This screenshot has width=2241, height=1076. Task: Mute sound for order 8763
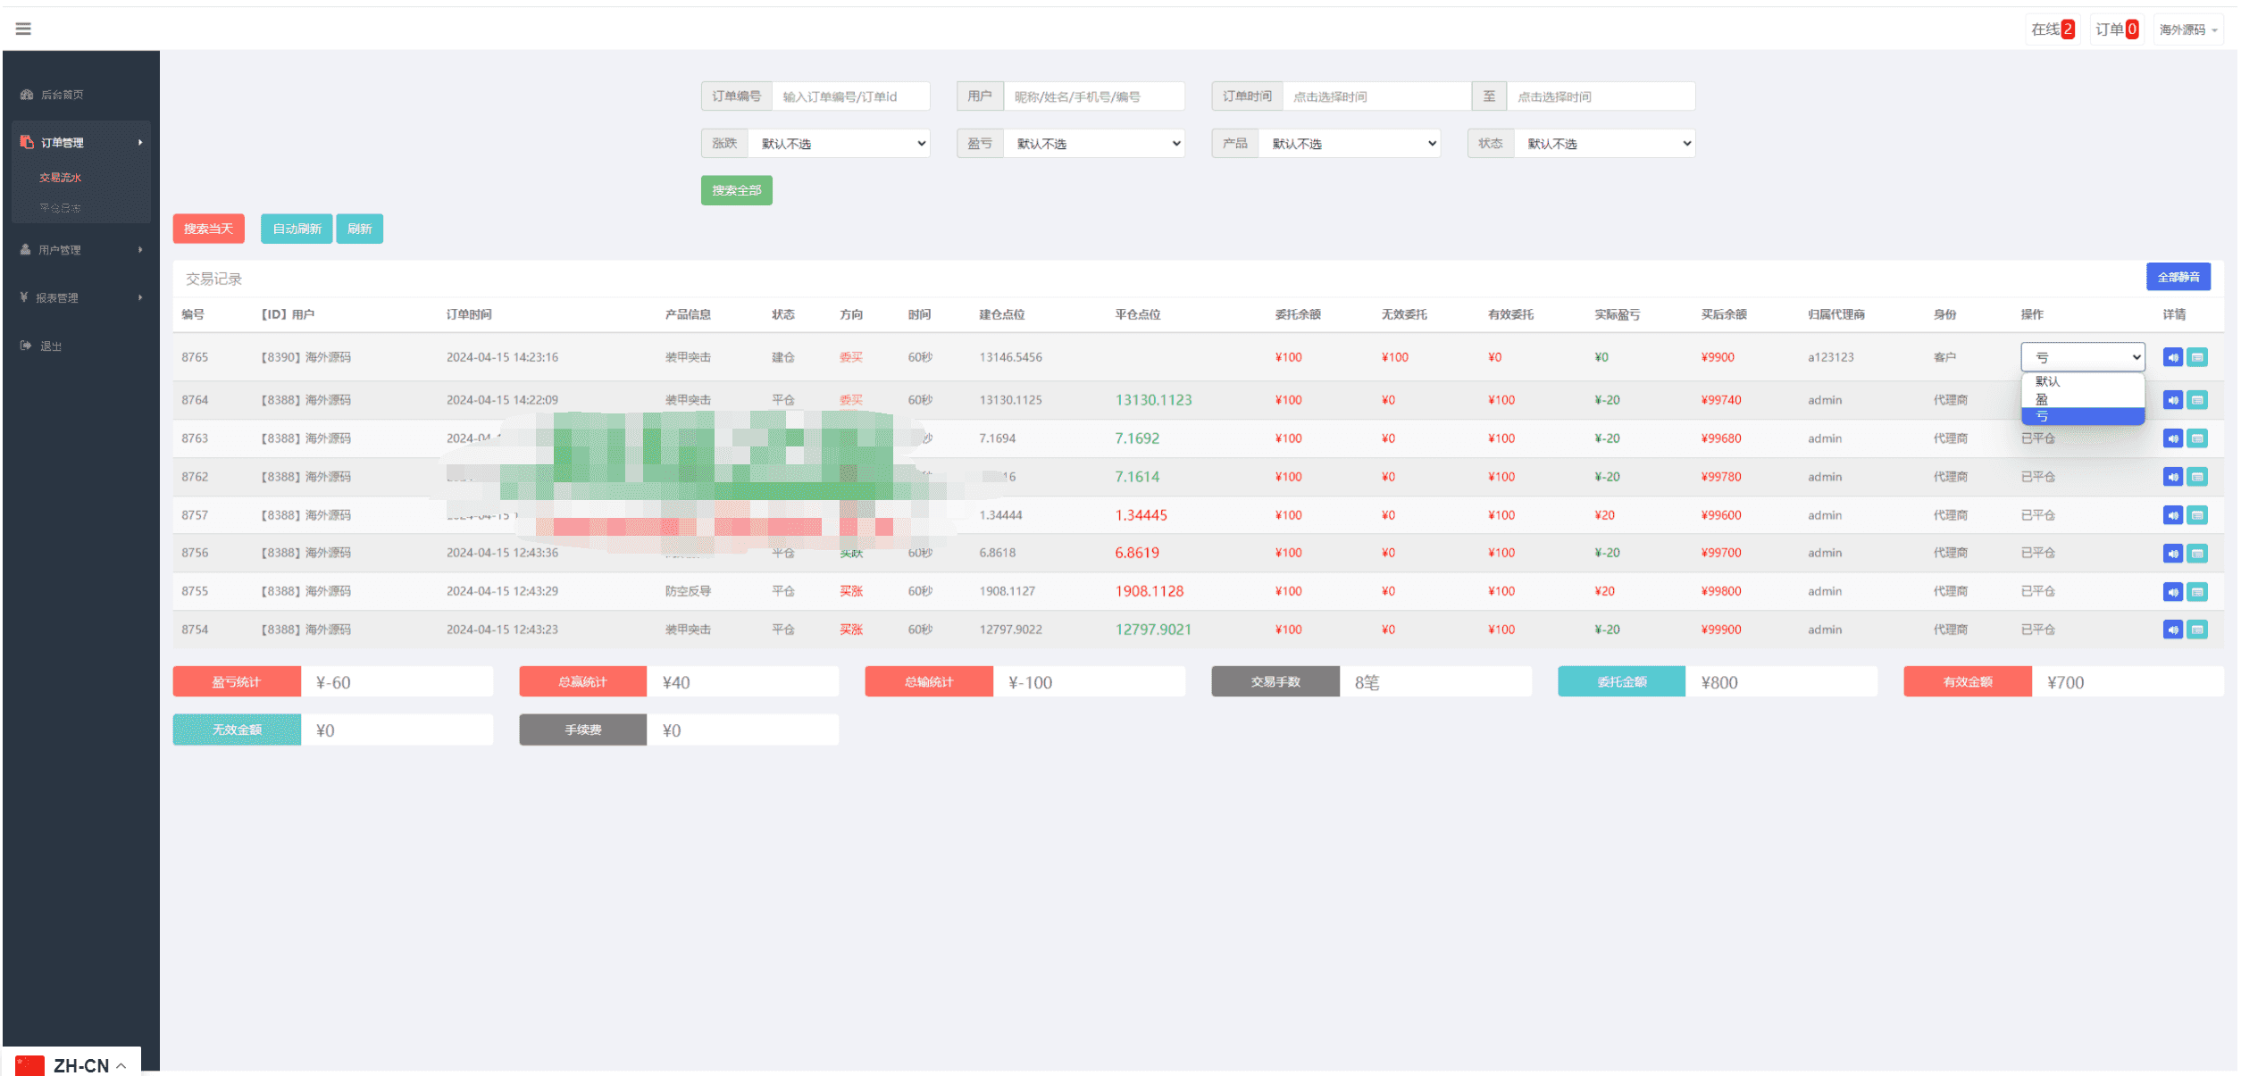[x=2173, y=438]
